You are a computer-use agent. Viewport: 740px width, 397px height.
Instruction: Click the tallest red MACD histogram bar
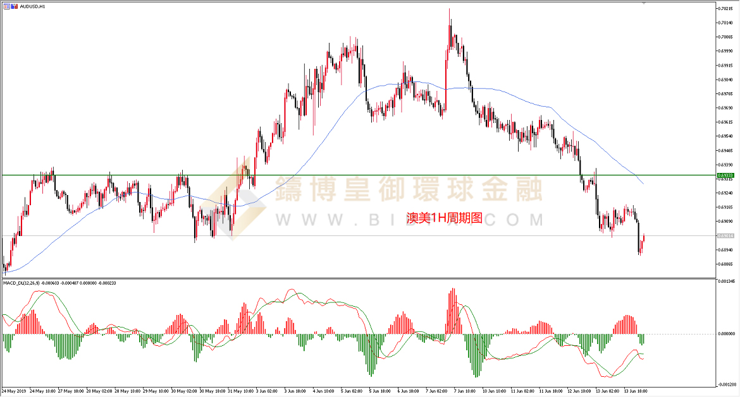coord(453,312)
